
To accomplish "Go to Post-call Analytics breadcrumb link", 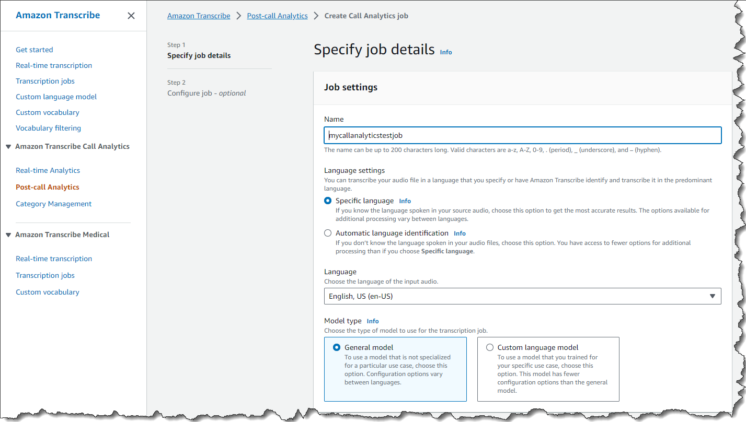I will point(277,16).
